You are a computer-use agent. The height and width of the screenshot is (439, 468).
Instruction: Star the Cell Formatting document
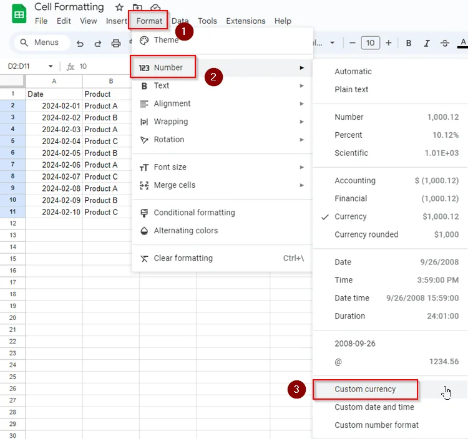click(x=119, y=7)
